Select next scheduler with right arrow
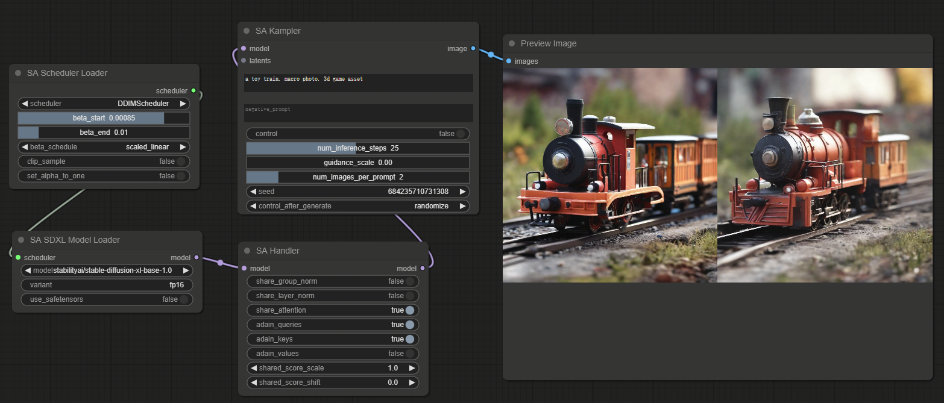Viewport: 944px width, 403px height. pyautogui.click(x=183, y=104)
